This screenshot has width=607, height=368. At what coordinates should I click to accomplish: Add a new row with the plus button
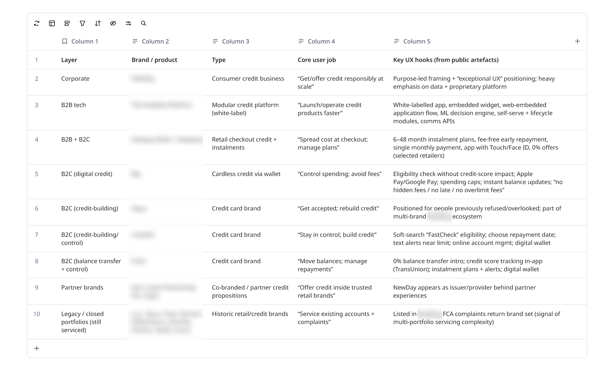click(x=36, y=348)
